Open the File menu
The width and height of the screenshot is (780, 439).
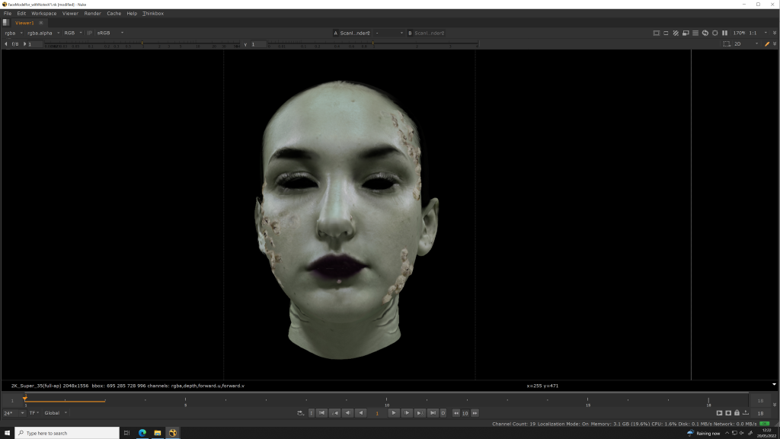point(8,14)
